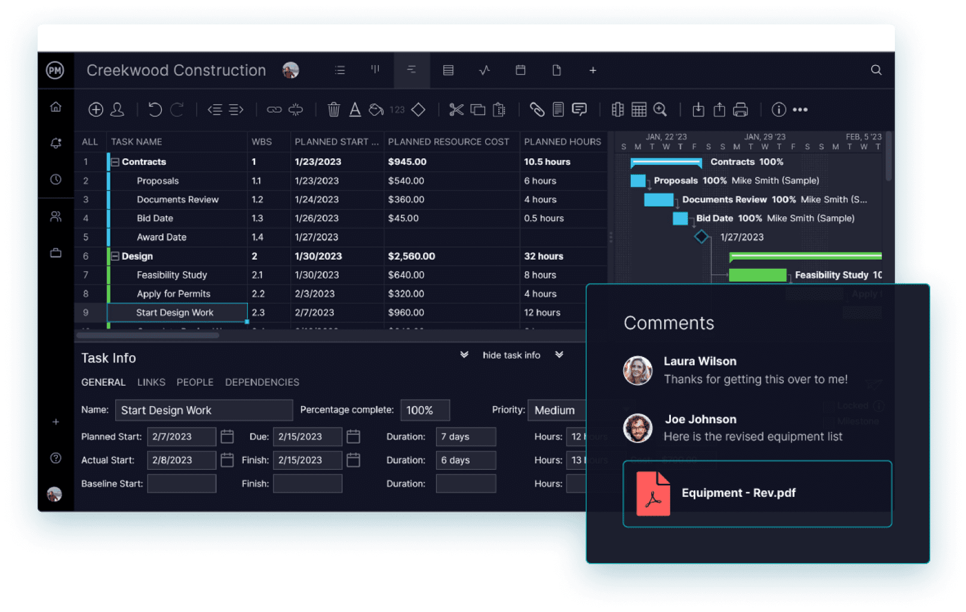
Task: Click the paste clipboard icon
Action: [x=499, y=109]
